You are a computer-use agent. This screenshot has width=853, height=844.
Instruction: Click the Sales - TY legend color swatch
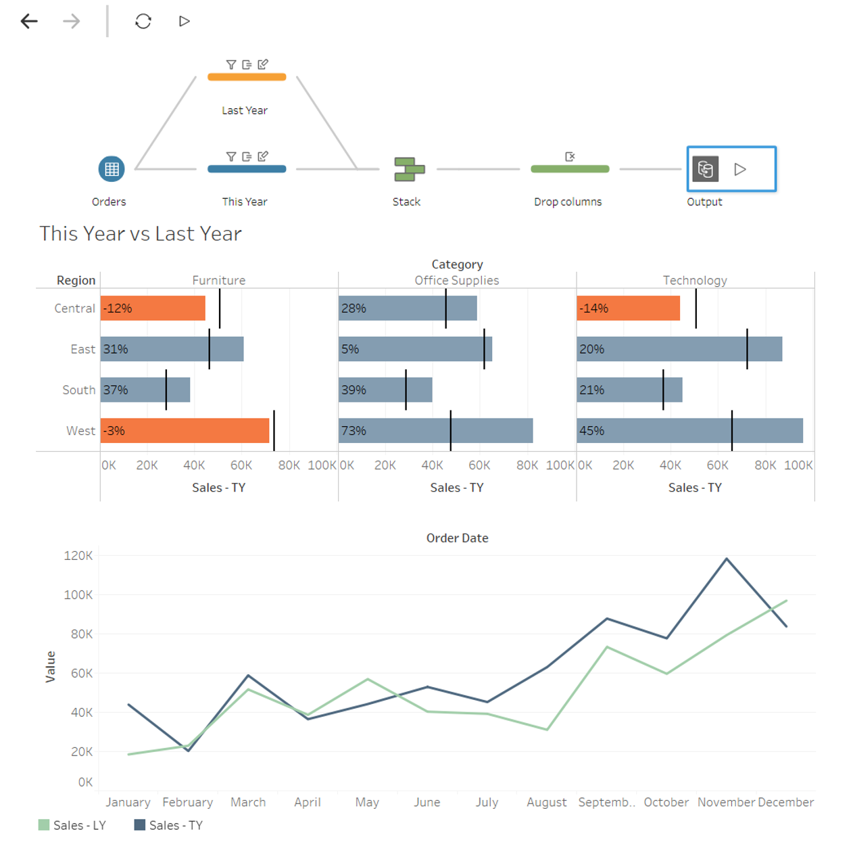(140, 825)
